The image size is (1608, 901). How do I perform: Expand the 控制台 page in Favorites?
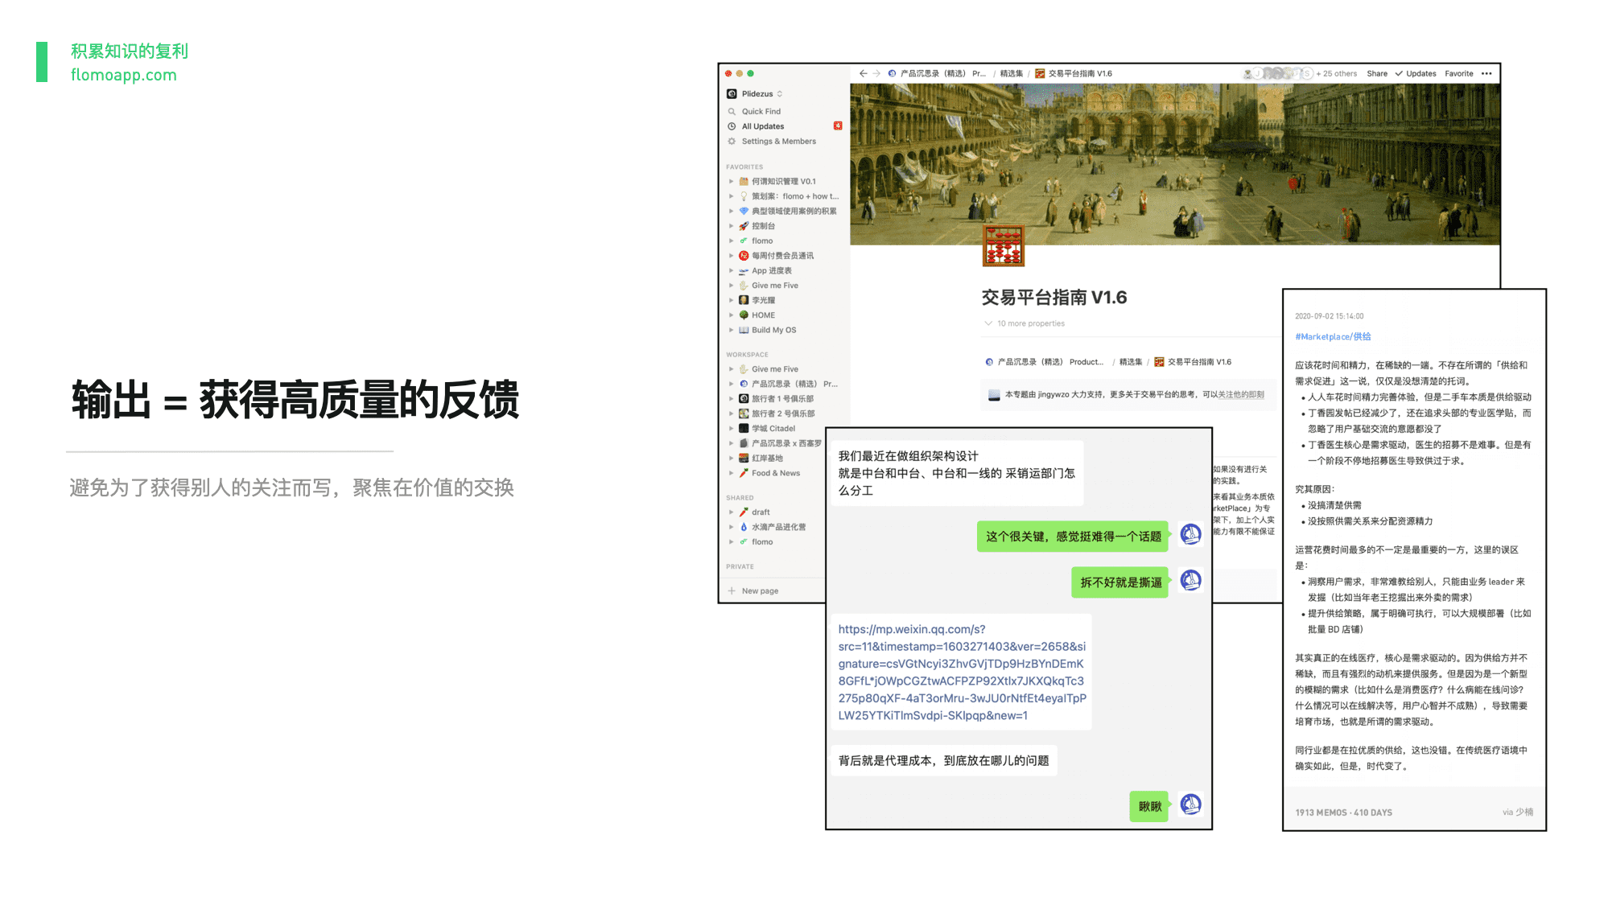(x=731, y=226)
